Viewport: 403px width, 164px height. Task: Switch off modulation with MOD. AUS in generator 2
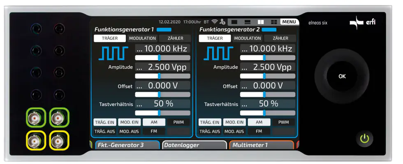(234, 131)
